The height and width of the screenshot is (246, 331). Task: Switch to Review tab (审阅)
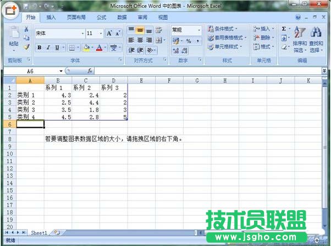142,17
